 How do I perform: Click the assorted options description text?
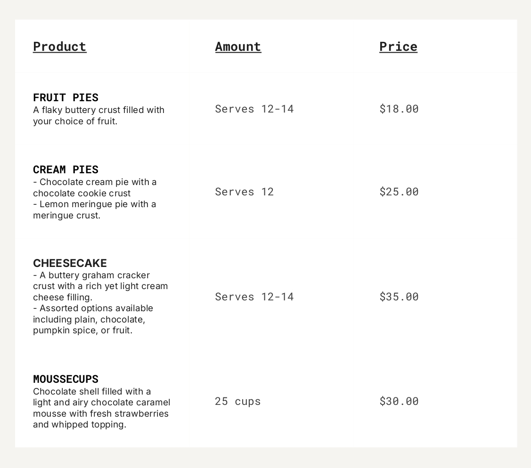(x=93, y=319)
